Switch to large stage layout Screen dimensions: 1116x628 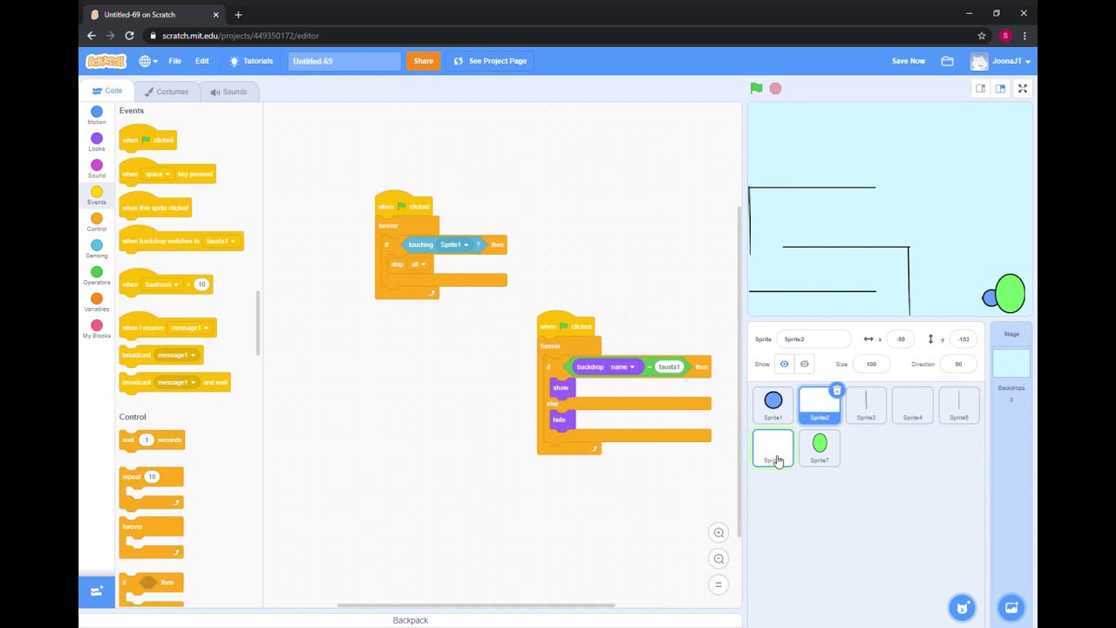tap(1001, 88)
